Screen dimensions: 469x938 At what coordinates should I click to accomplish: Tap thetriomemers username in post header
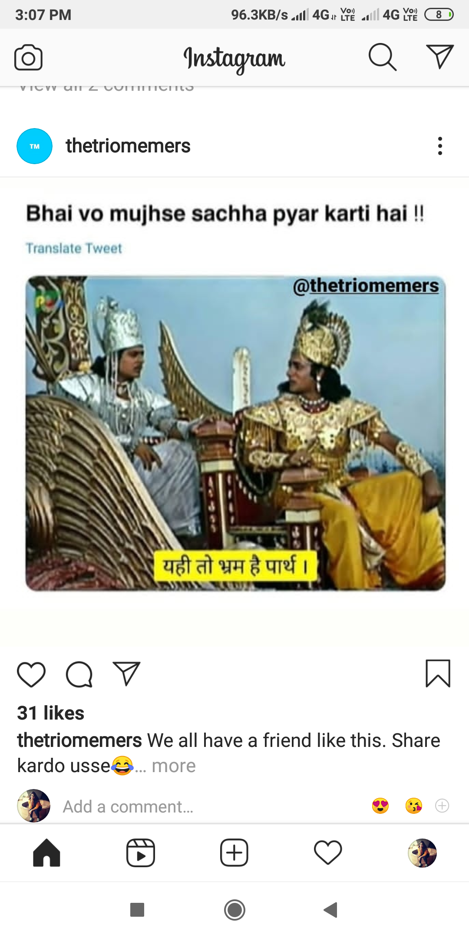(x=128, y=146)
